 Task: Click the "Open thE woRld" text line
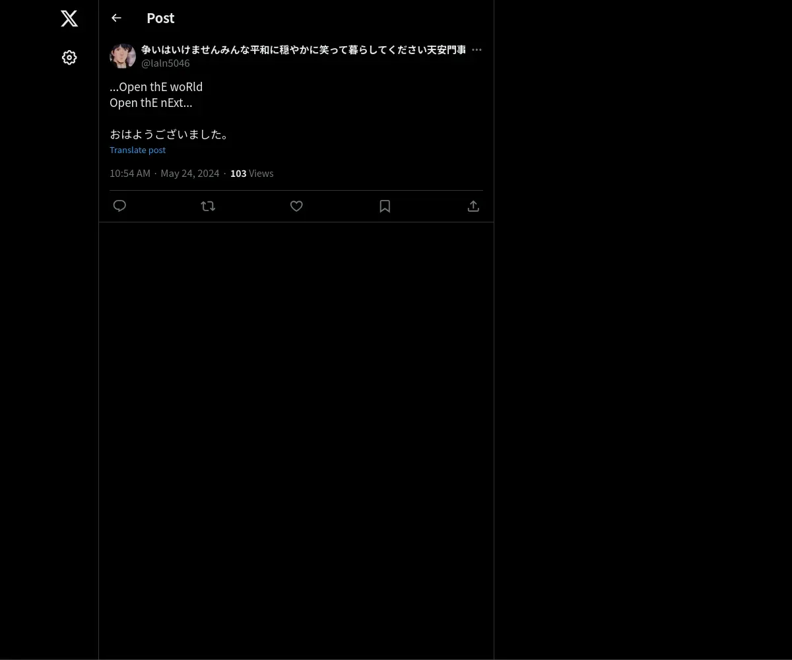click(156, 86)
